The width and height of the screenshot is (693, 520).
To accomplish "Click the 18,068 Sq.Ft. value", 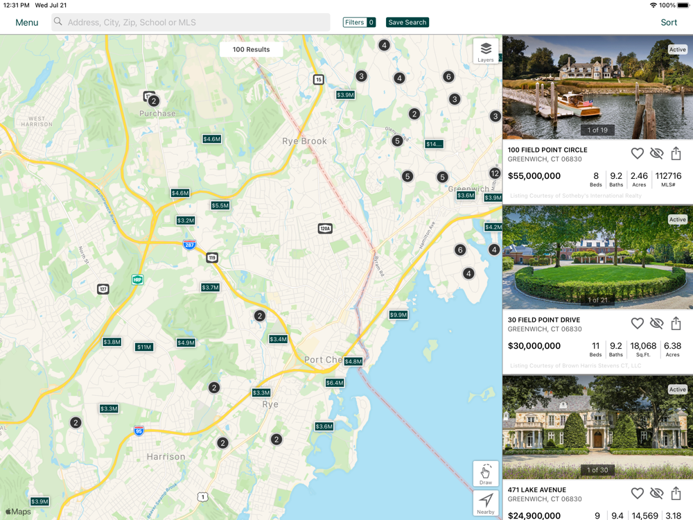I will click(643, 346).
